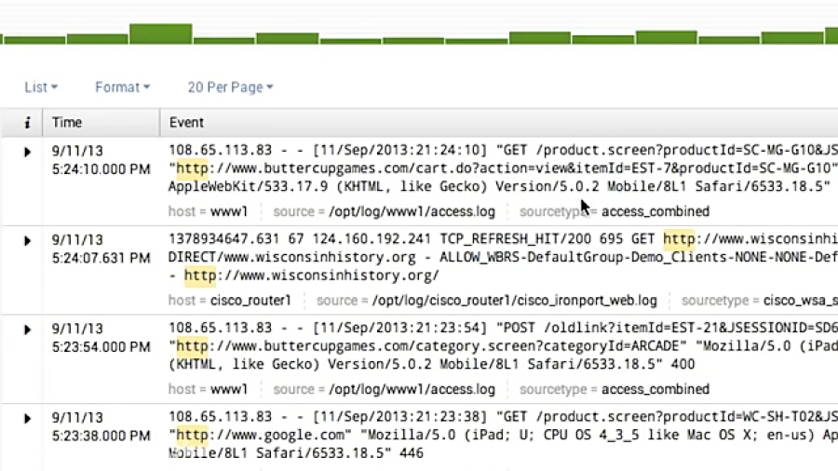Click sourcetype value cisco_wsa_s
The image size is (838, 471).
[x=801, y=300]
